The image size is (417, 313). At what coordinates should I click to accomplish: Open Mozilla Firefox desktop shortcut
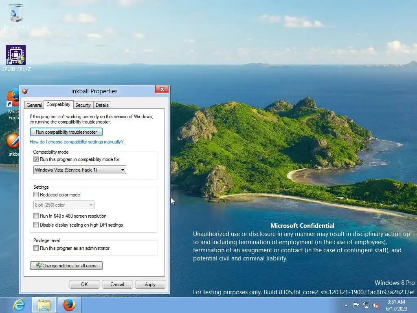13,104
